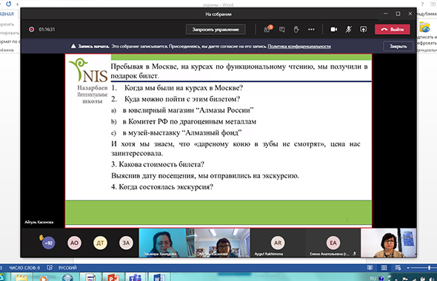This screenshot has height=281, width=437.
Task: Click the РУССКИЙ language indicator in Word
Action: click(67, 268)
